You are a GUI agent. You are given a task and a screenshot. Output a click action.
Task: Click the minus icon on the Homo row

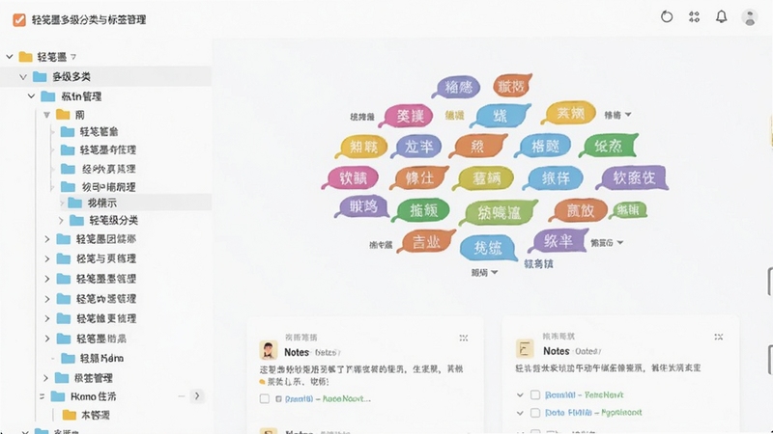tap(182, 396)
